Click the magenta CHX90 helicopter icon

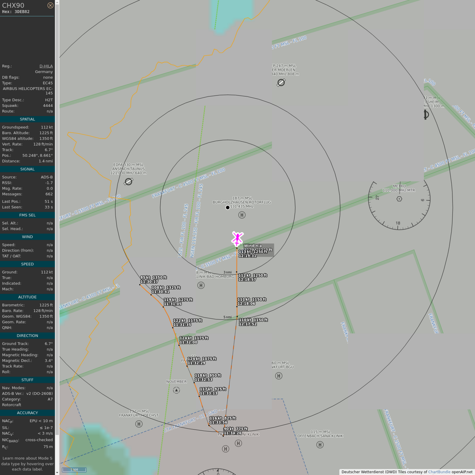[x=237, y=238]
